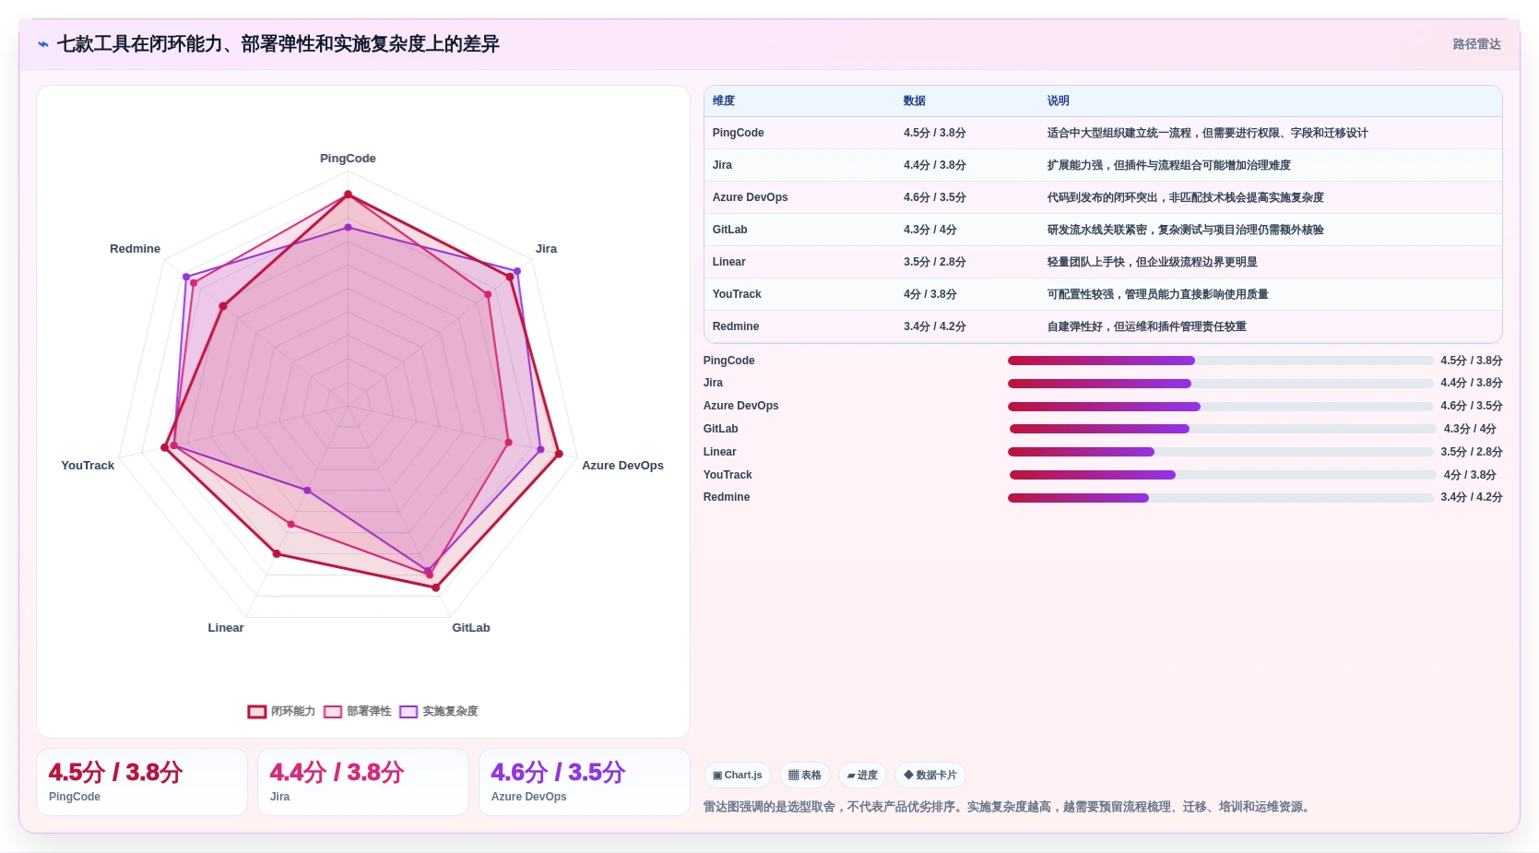Click the table cell 3.4分 / 4.2分
Screen dimensions: 1539x853
point(935,326)
